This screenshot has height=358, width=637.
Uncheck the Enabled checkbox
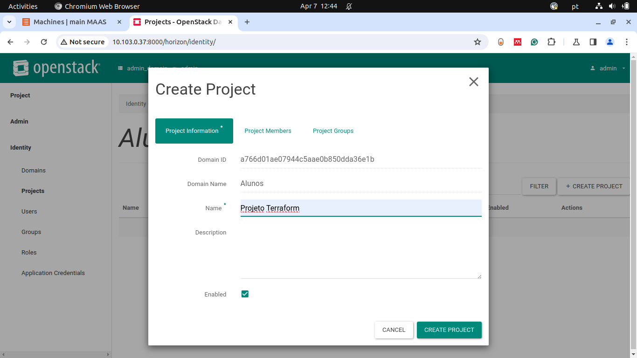point(245,294)
